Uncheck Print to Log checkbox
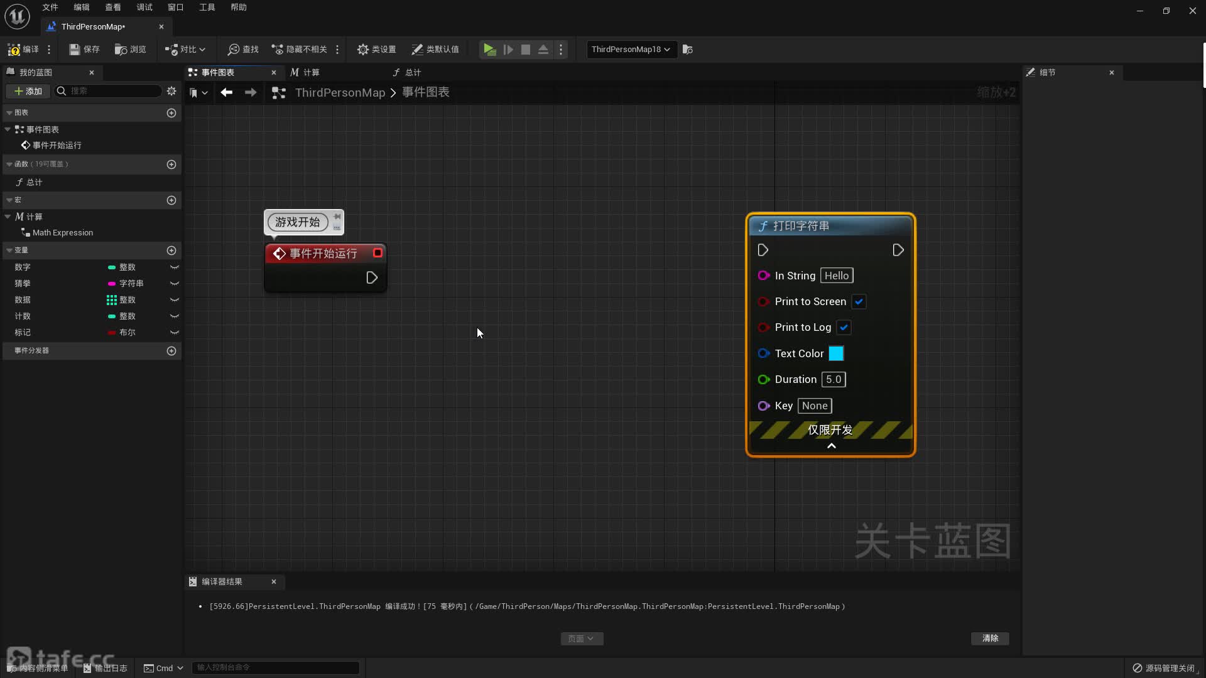This screenshot has height=678, width=1206. 844,327
